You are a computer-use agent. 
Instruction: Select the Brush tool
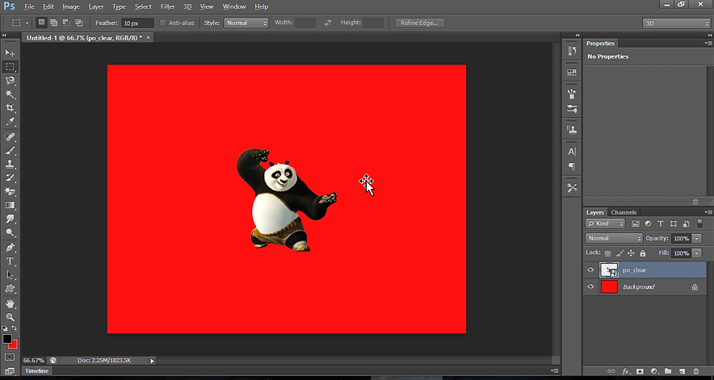(10, 150)
